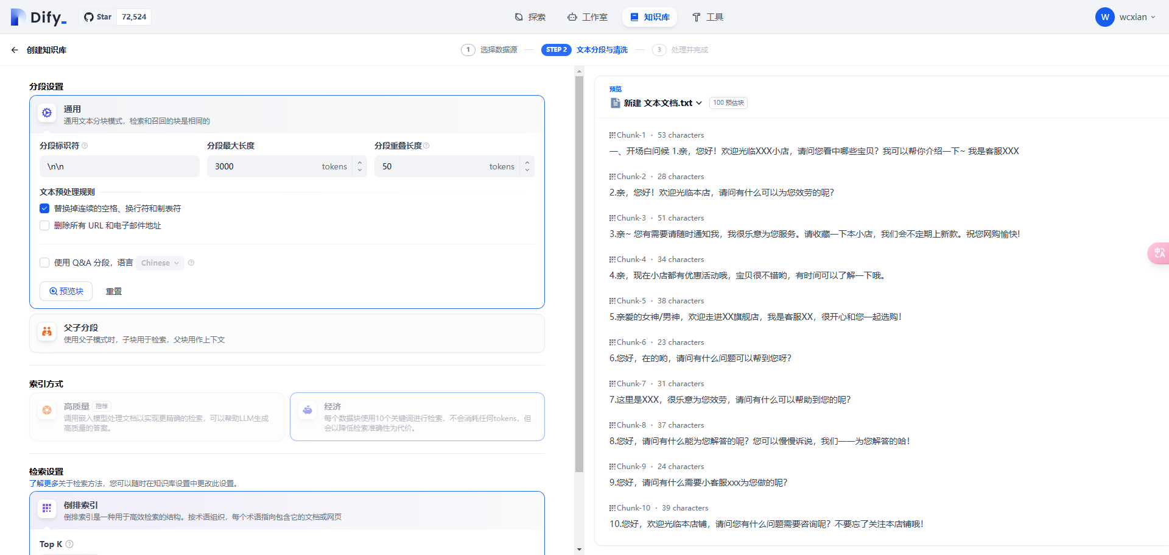The height and width of the screenshot is (555, 1169).
Task: Click the Dify logo
Action: [38, 17]
